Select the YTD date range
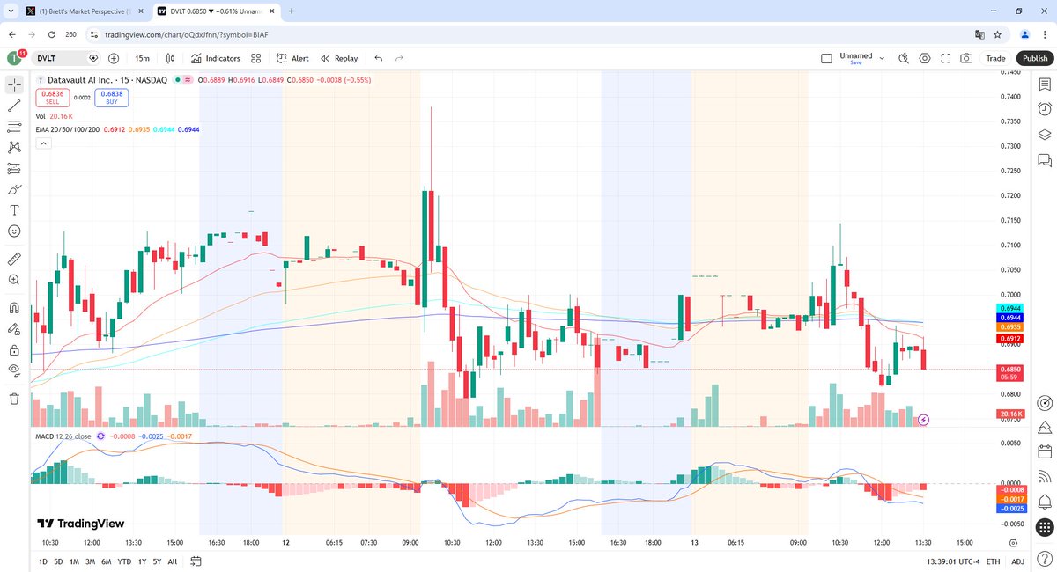 [x=125, y=561]
